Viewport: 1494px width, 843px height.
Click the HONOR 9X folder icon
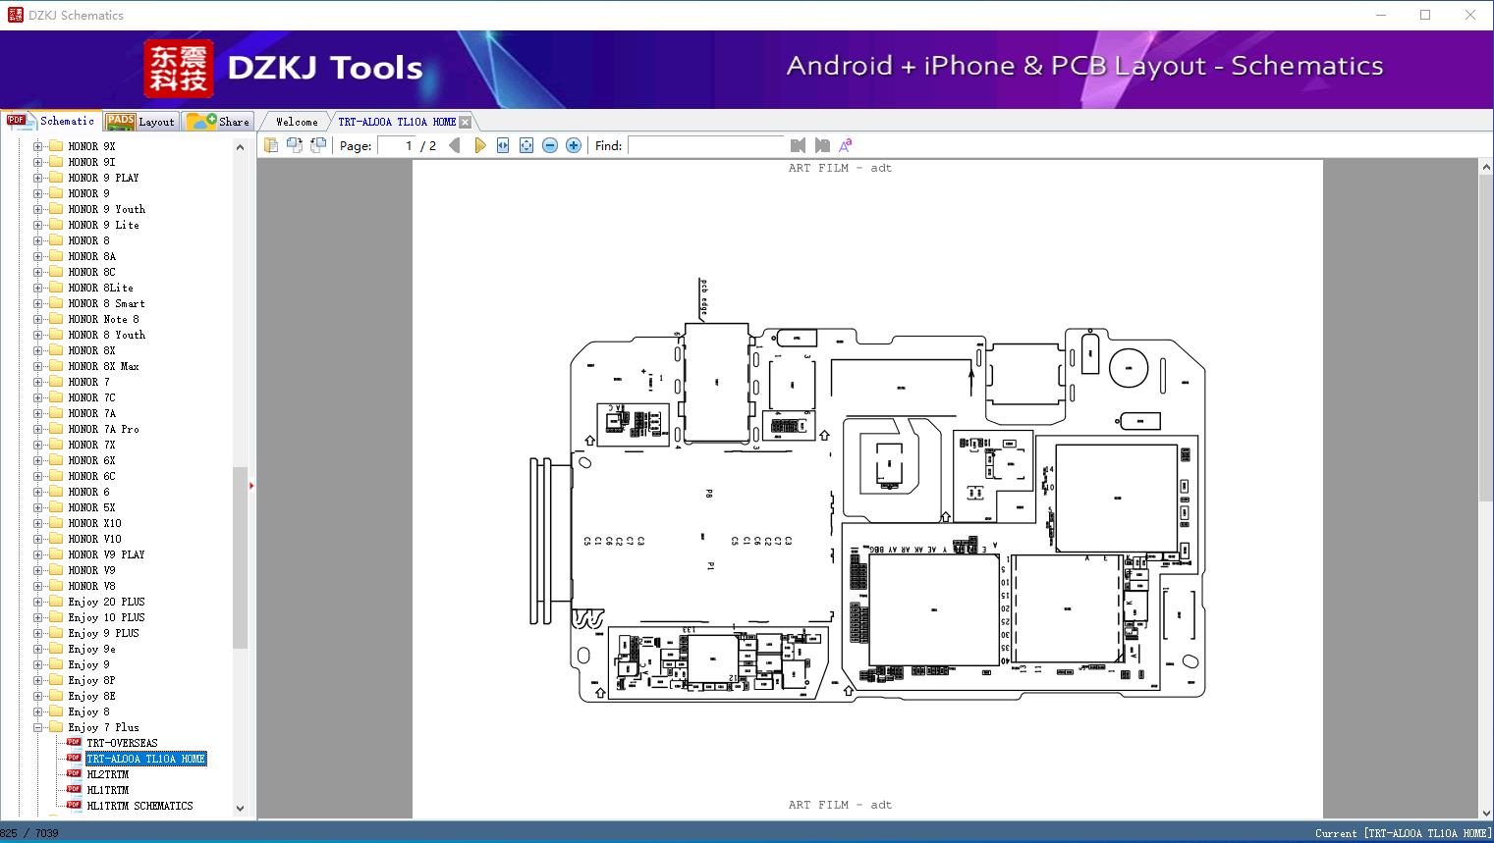point(56,146)
